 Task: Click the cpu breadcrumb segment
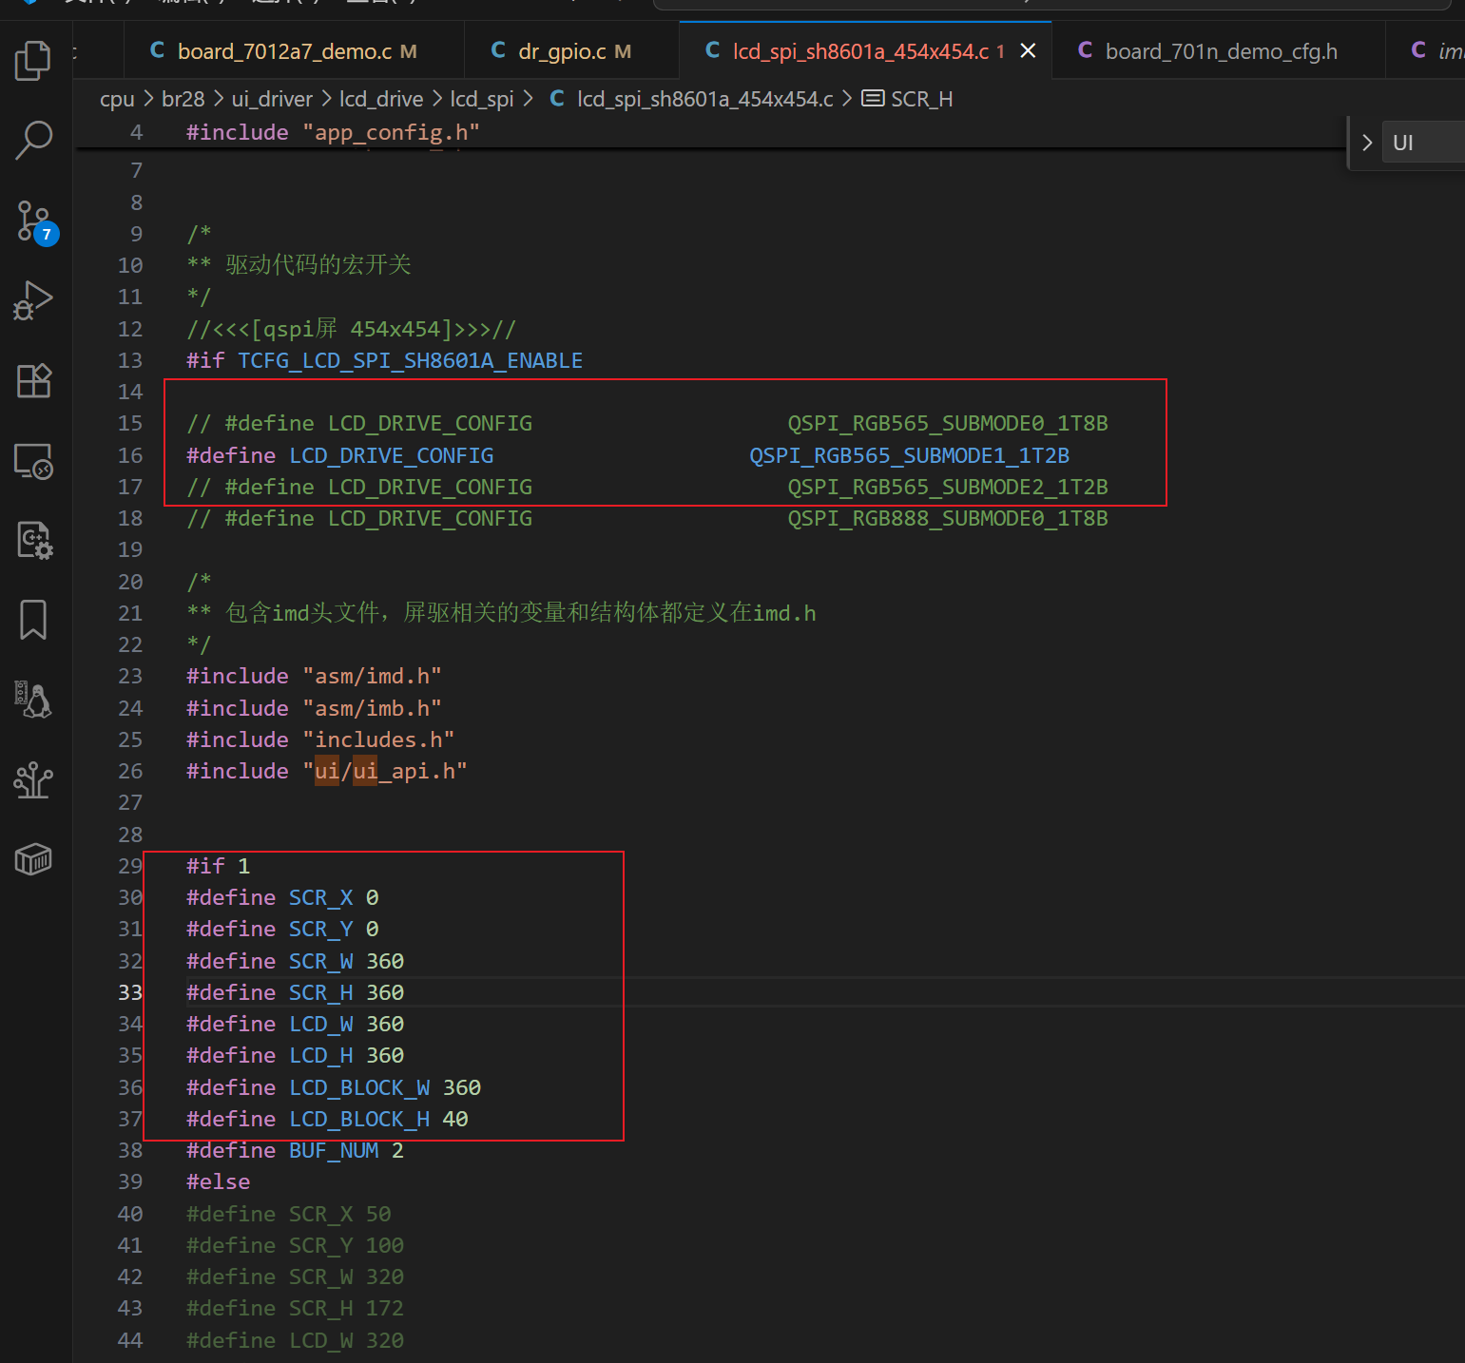click(117, 99)
